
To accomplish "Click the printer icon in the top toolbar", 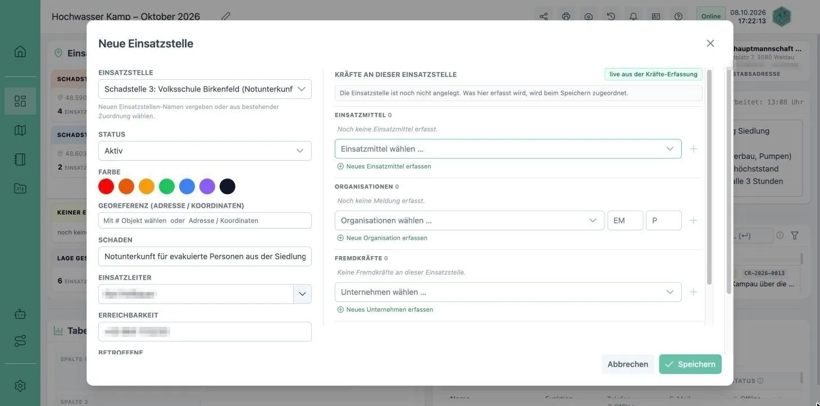I will [566, 16].
